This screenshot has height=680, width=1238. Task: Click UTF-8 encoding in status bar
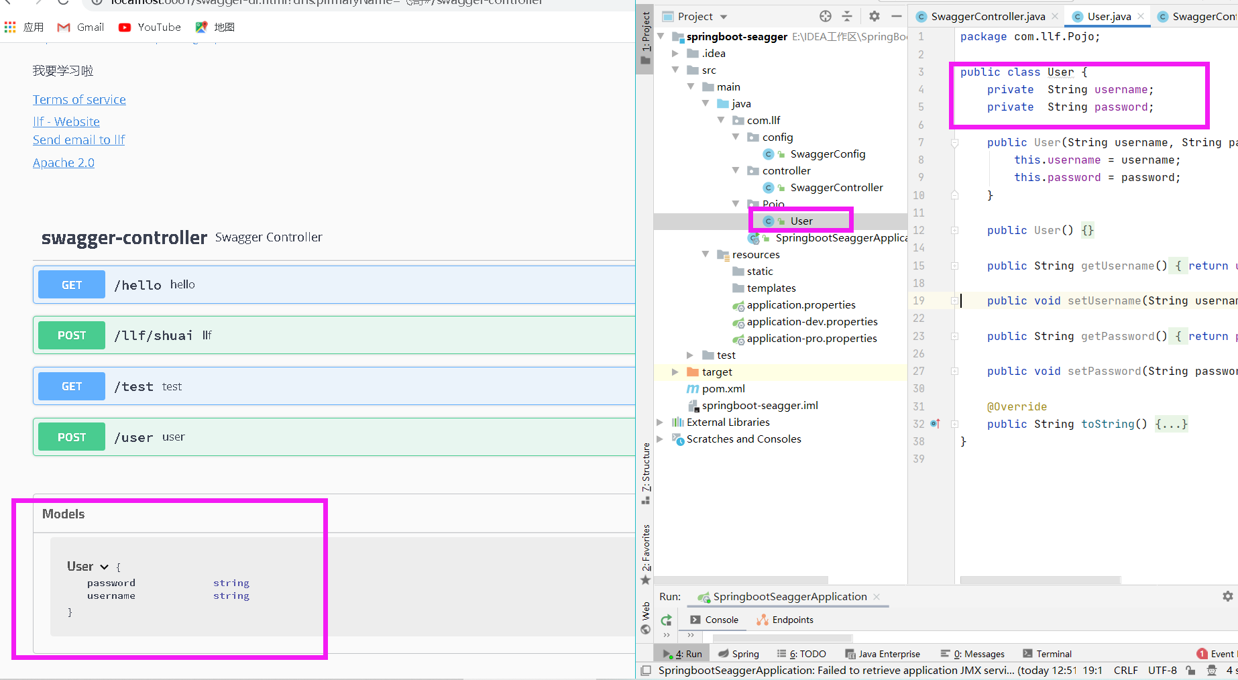click(x=1162, y=670)
